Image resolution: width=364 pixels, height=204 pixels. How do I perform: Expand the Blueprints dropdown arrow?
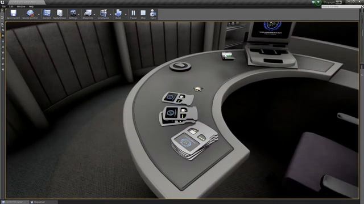click(94, 15)
